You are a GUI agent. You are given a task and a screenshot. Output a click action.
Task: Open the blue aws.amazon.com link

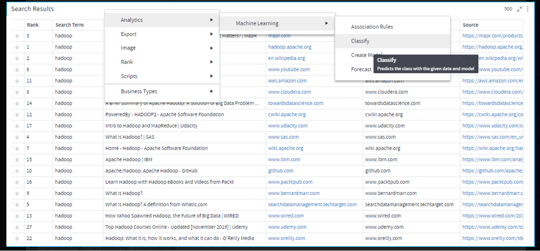coord(287,81)
